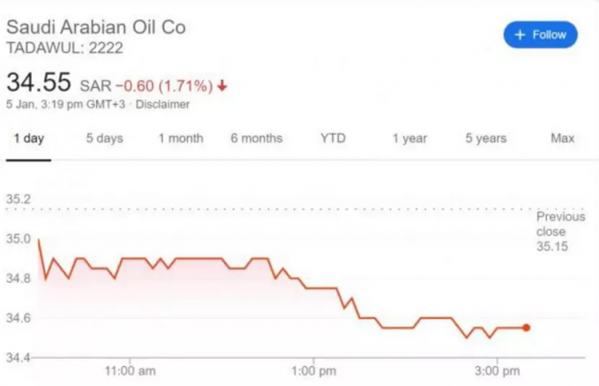Click the Saudi Arabian Oil Co title
Screen dimensions: 599x386
click(x=96, y=27)
